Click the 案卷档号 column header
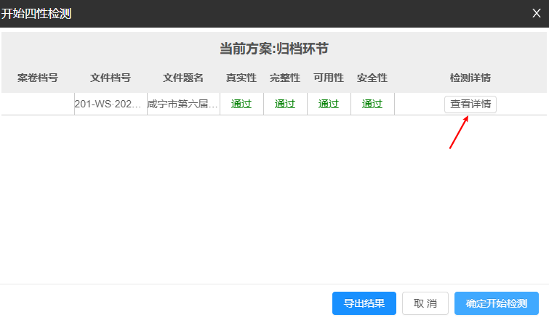 [x=38, y=78]
